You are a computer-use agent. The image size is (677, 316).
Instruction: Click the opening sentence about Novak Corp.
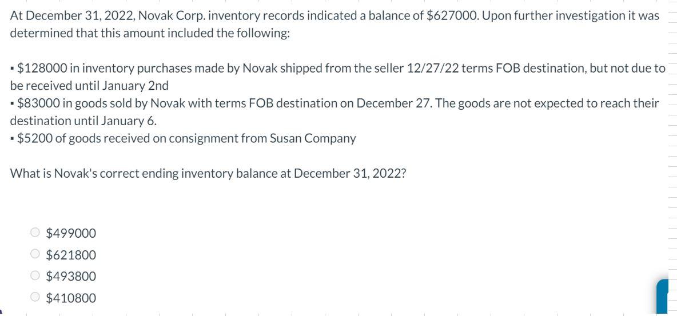(334, 16)
